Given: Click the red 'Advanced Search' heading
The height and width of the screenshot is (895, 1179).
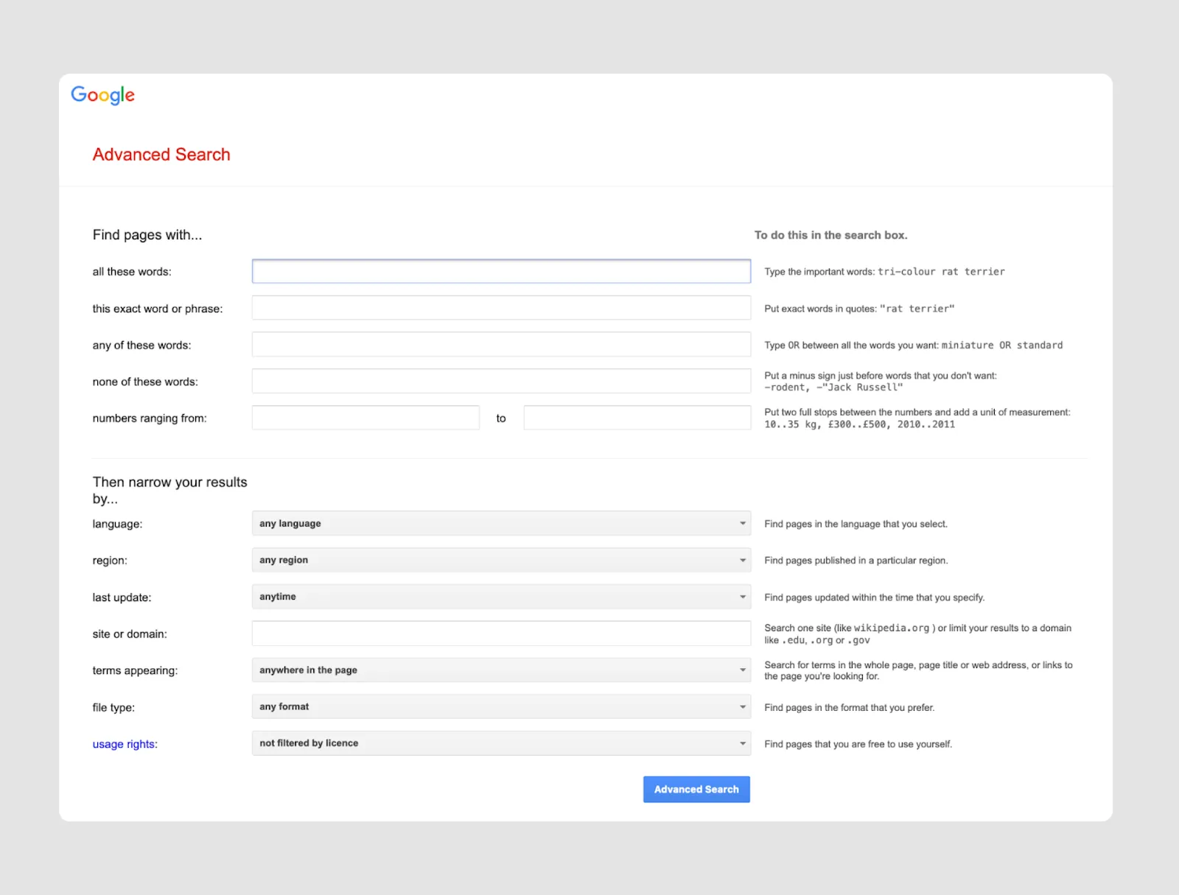Looking at the screenshot, I should [161, 155].
